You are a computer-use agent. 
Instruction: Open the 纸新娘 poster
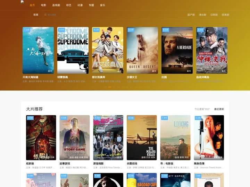(41, 137)
